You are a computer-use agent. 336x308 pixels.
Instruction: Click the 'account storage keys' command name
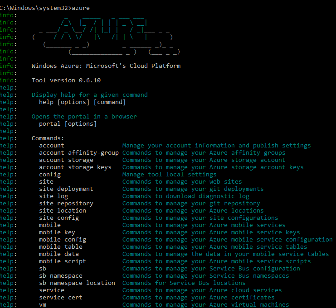click(x=75, y=167)
